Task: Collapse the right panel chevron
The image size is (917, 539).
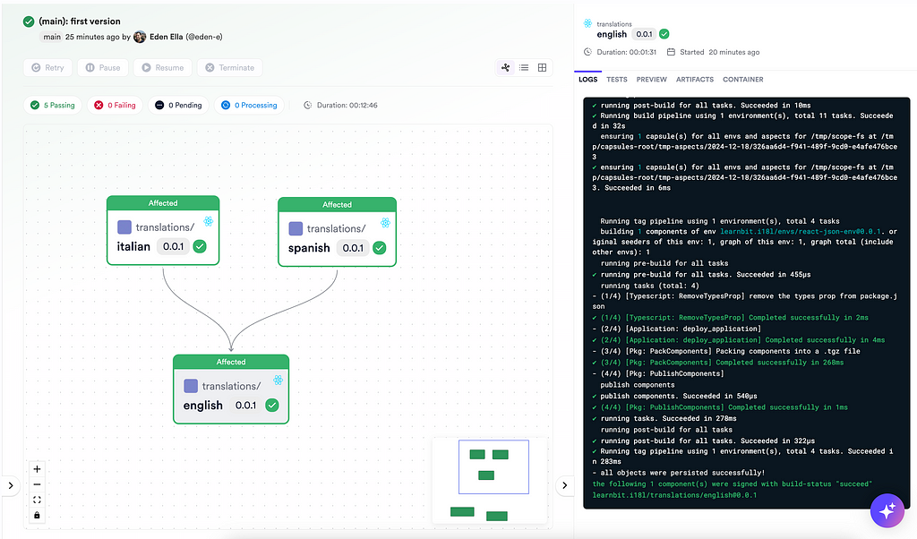Action: [x=564, y=485]
